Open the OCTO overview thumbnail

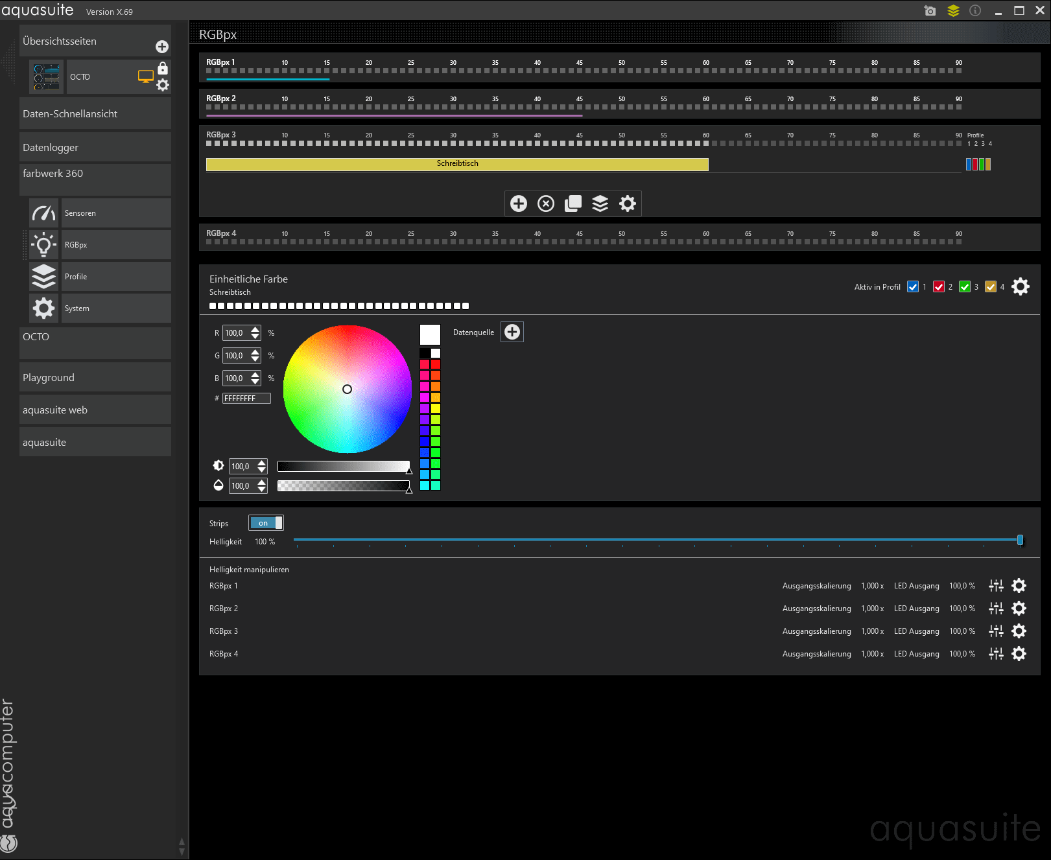[x=47, y=76]
